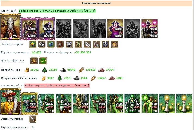Click the rolled scroll hero effect icon

point(87,44)
